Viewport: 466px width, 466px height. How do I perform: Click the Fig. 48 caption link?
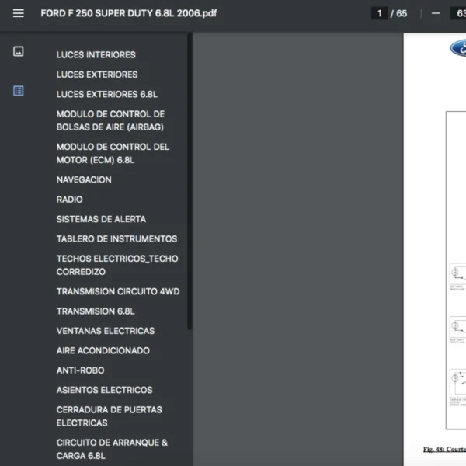[444, 449]
